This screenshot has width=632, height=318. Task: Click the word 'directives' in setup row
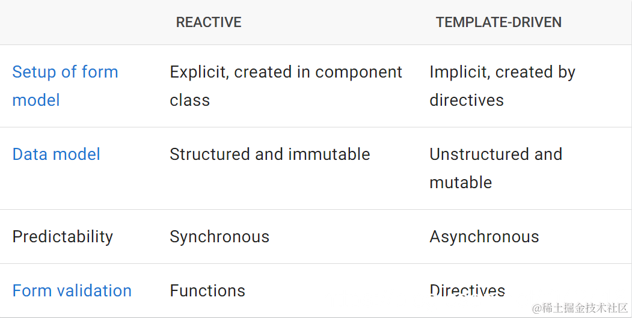pyautogui.click(x=467, y=100)
